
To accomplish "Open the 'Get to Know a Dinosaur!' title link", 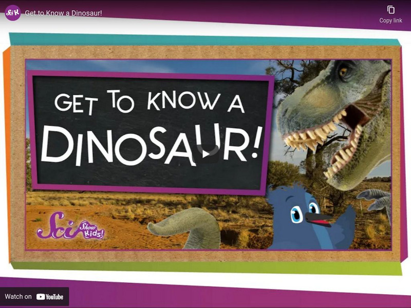I will tap(63, 12).
